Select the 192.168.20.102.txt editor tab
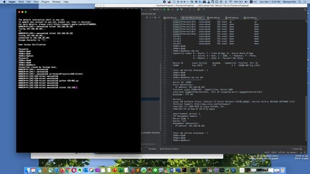310x174 pixels. click(x=193, y=18)
